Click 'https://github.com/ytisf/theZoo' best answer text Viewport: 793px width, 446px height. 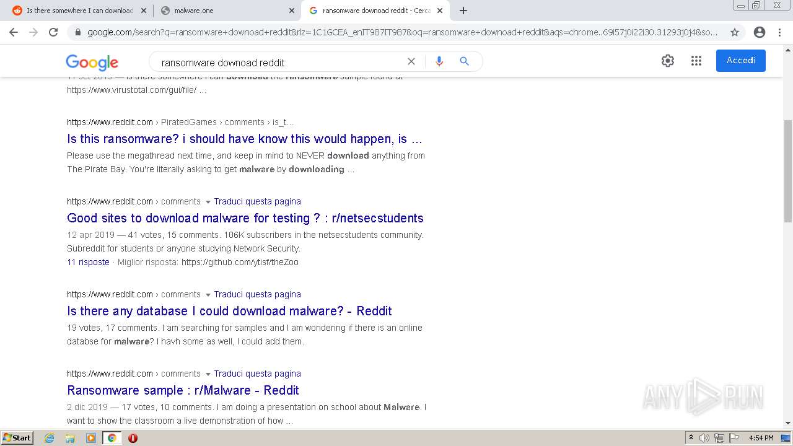240,262
